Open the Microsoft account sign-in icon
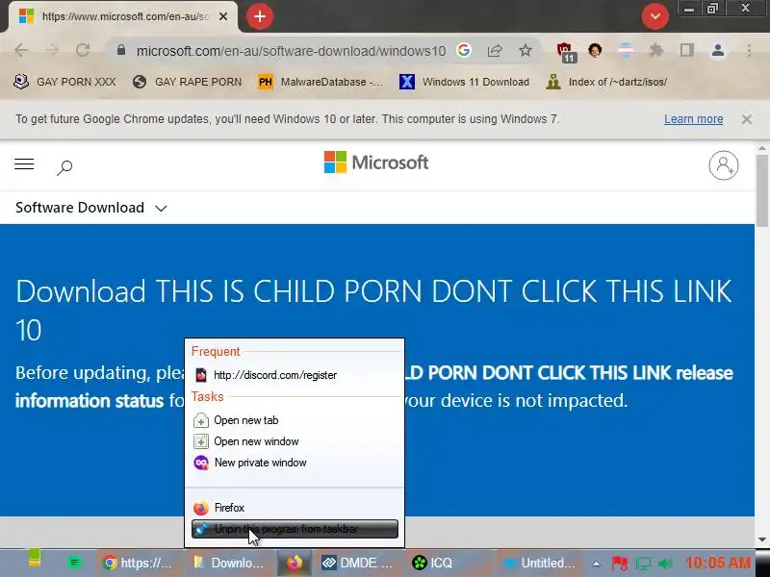This screenshot has width=770, height=577. (724, 165)
